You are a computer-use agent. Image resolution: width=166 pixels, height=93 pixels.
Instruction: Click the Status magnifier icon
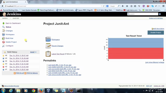coord(3,27)
